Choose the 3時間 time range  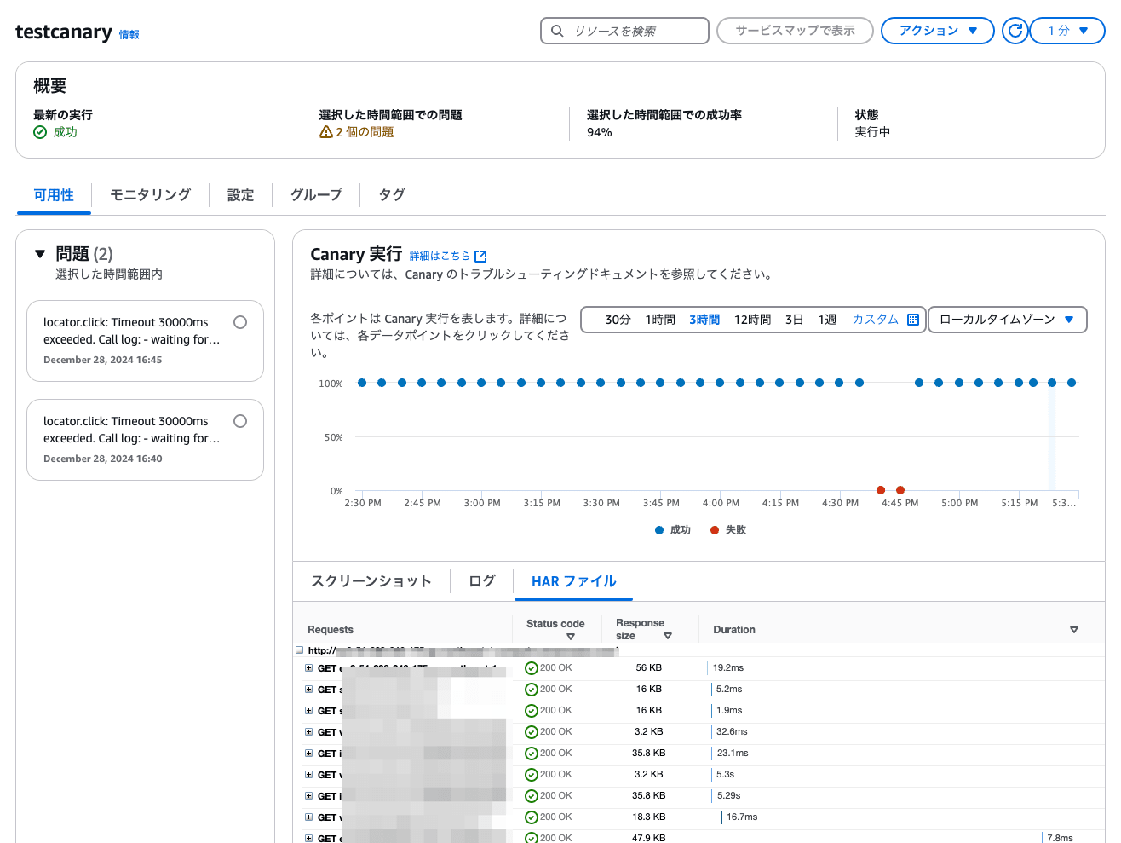704,320
